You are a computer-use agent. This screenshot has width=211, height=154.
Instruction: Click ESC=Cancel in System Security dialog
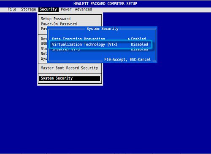[x=140, y=60]
